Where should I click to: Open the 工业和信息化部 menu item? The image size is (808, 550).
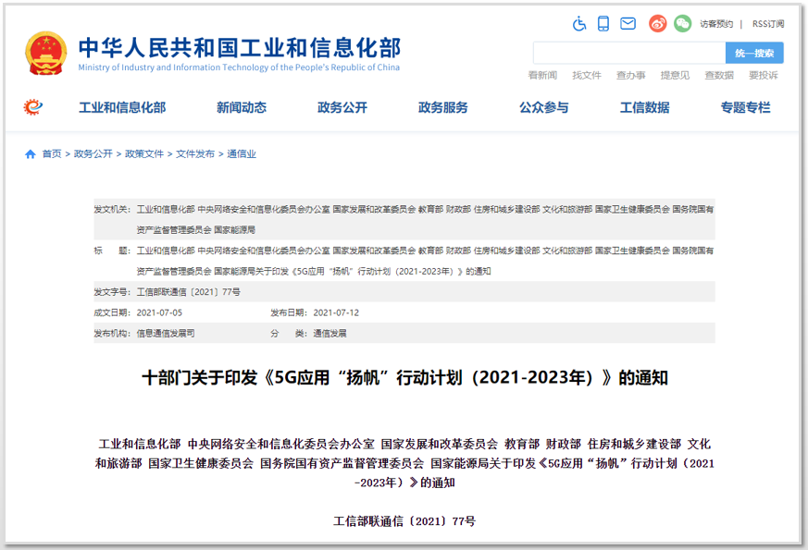coord(122,107)
